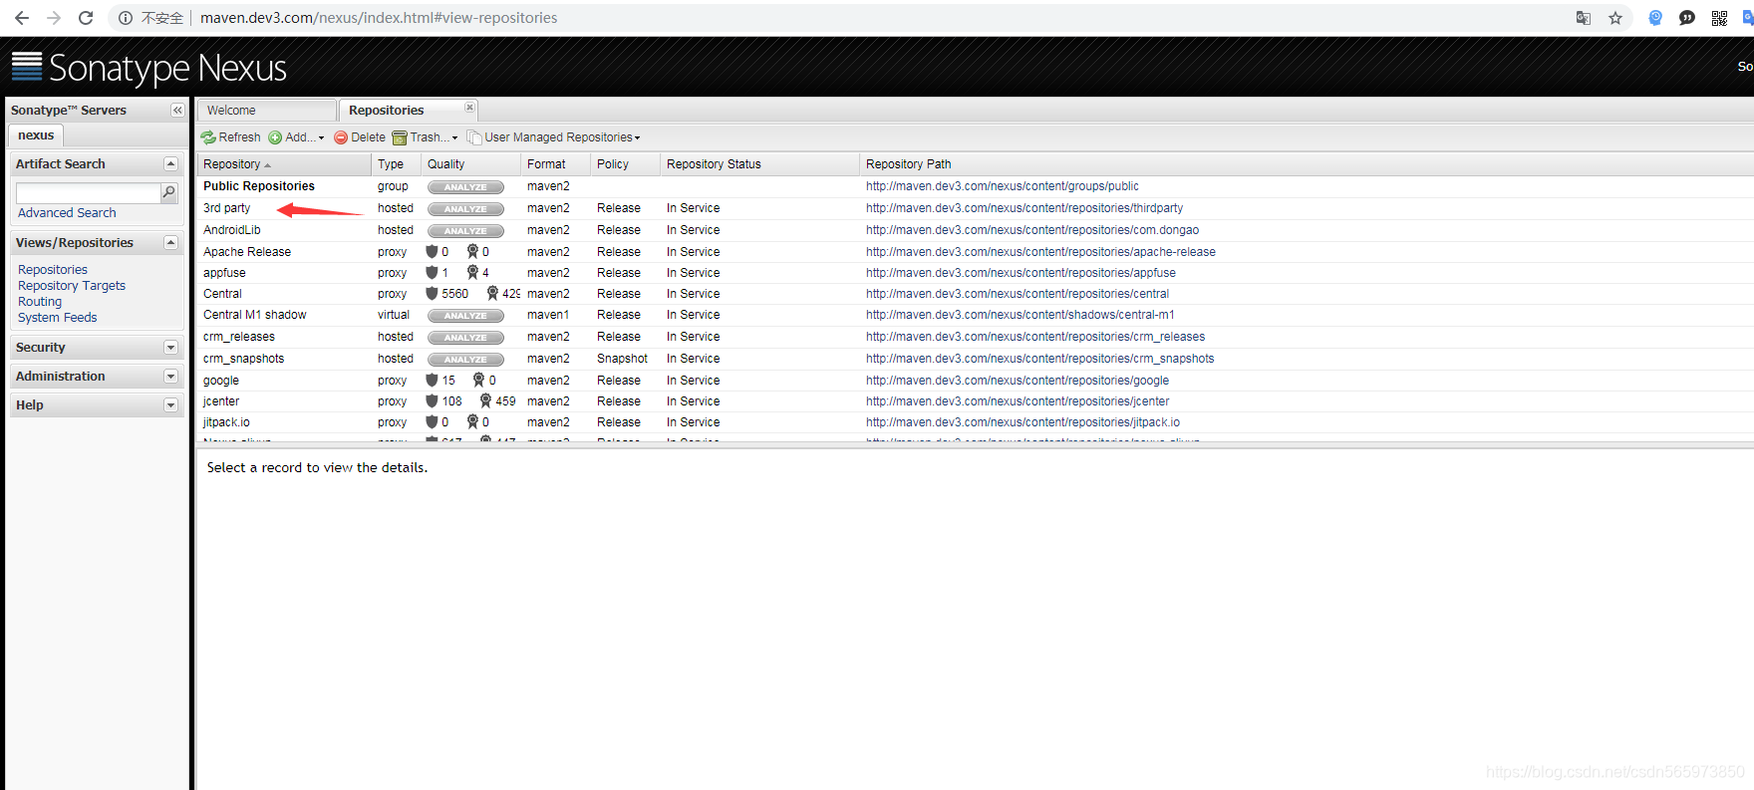Click security shield icon in jcenter row
This screenshot has width=1754, height=790.
coord(432,401)
